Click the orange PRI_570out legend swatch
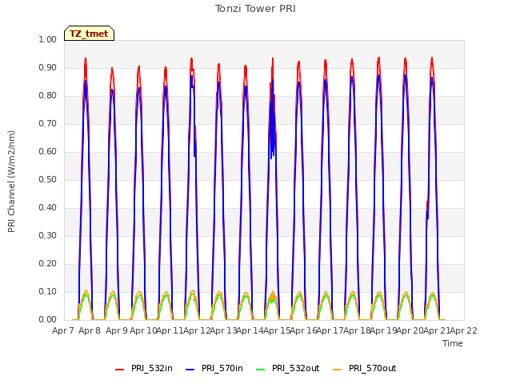This screenshot has height=384, width=512. click(x=338, y=370)
